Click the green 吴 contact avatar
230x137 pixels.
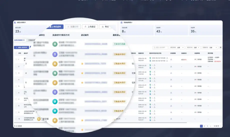tap(55, 44)
